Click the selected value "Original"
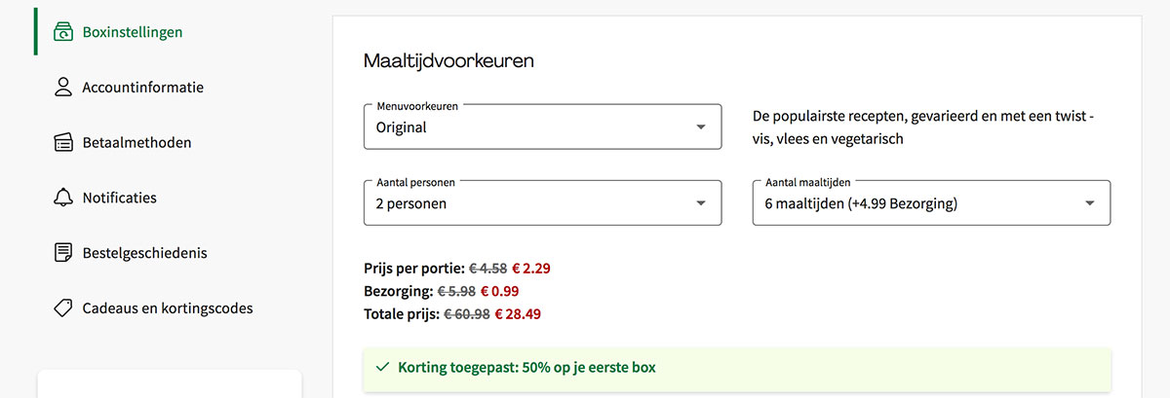 [x=402, y=127]
